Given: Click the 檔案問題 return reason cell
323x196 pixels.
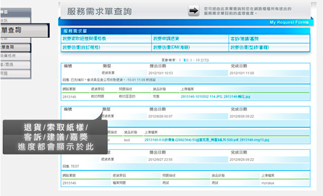Looking at the screenshot, I should pos(119,183).
